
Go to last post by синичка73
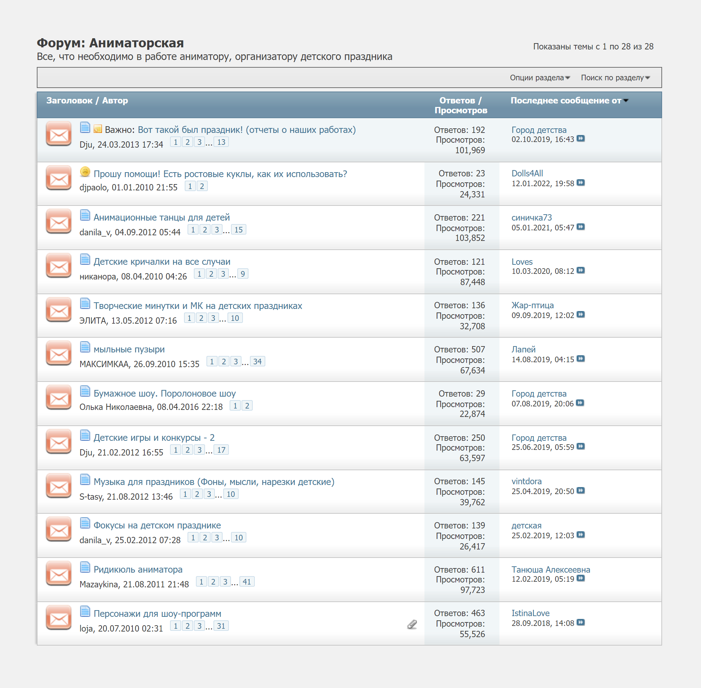click(580, 227)
